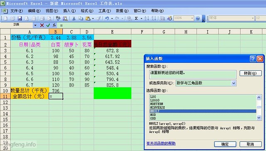The height and width of the screenshot is (151, 266).
Task: Open the font name dropdown
Action: [253, 18]
